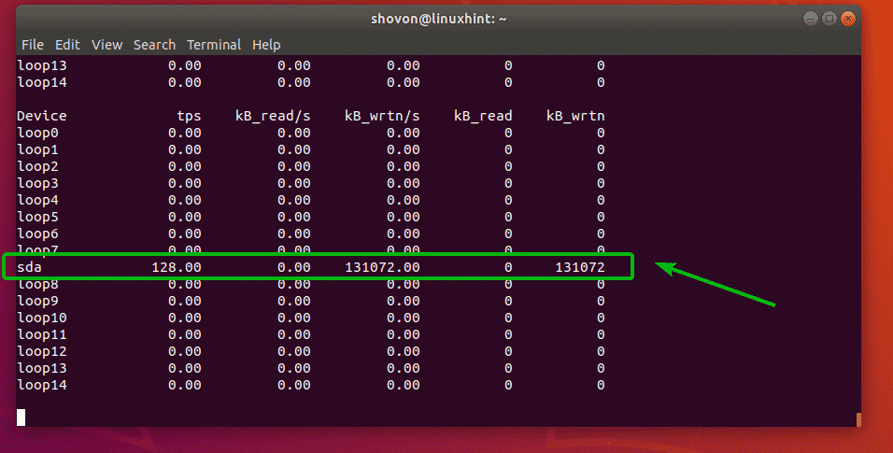Click the tps column header
Image resolution: width=893 pixels, height=453 pixels.
tap(189, 116)
